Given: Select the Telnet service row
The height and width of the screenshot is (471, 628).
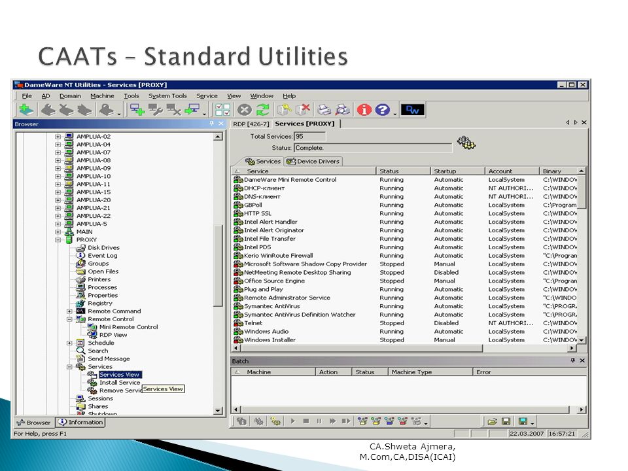Looking at the screenshot, I should click(404, 323).
